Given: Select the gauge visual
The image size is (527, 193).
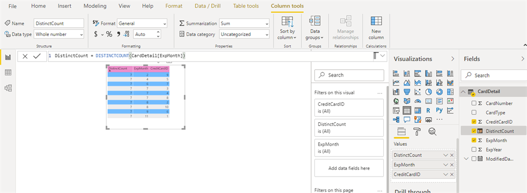Looking at the screenshot, I should click(417, 101).
